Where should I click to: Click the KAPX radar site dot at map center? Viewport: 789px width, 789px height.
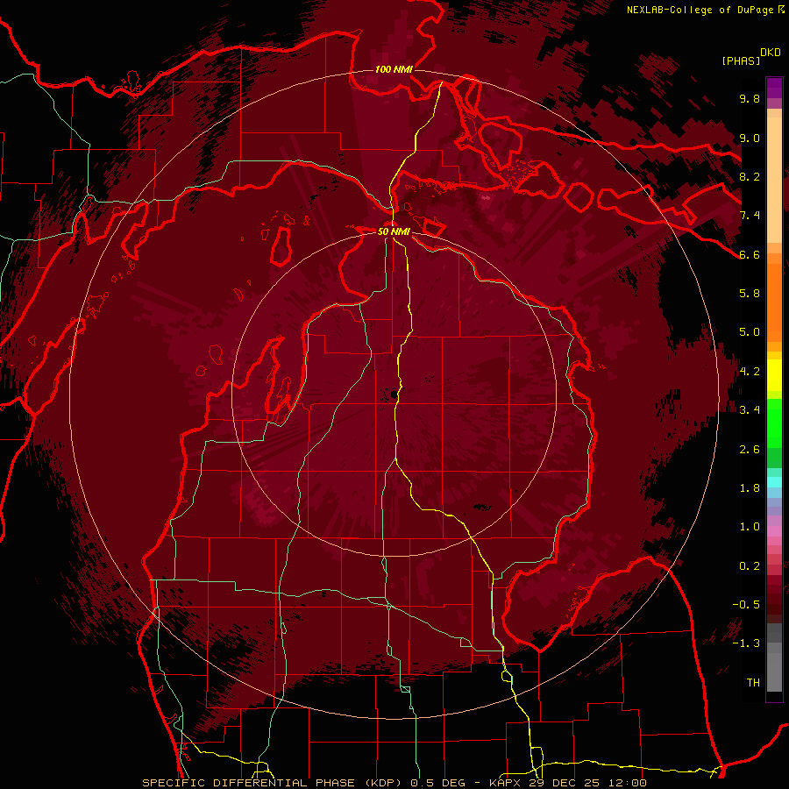click(394, 395)
